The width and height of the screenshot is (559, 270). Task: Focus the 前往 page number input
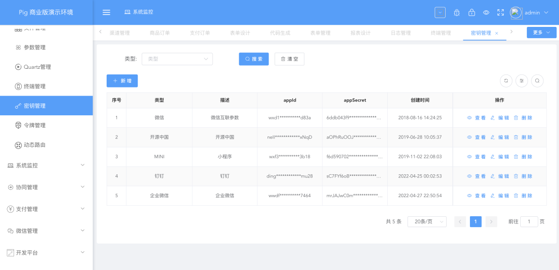[x=529, y=221]
